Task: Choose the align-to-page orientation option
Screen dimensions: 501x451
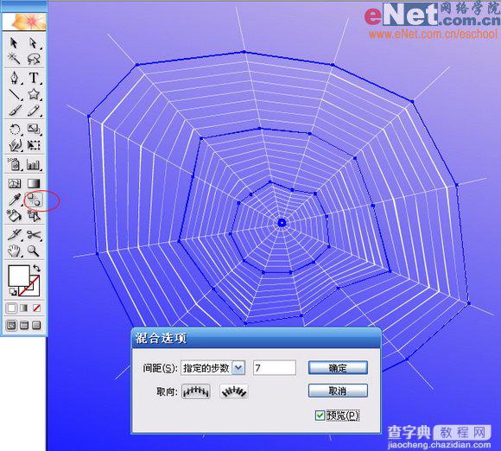Action: [x=196, y=391]
